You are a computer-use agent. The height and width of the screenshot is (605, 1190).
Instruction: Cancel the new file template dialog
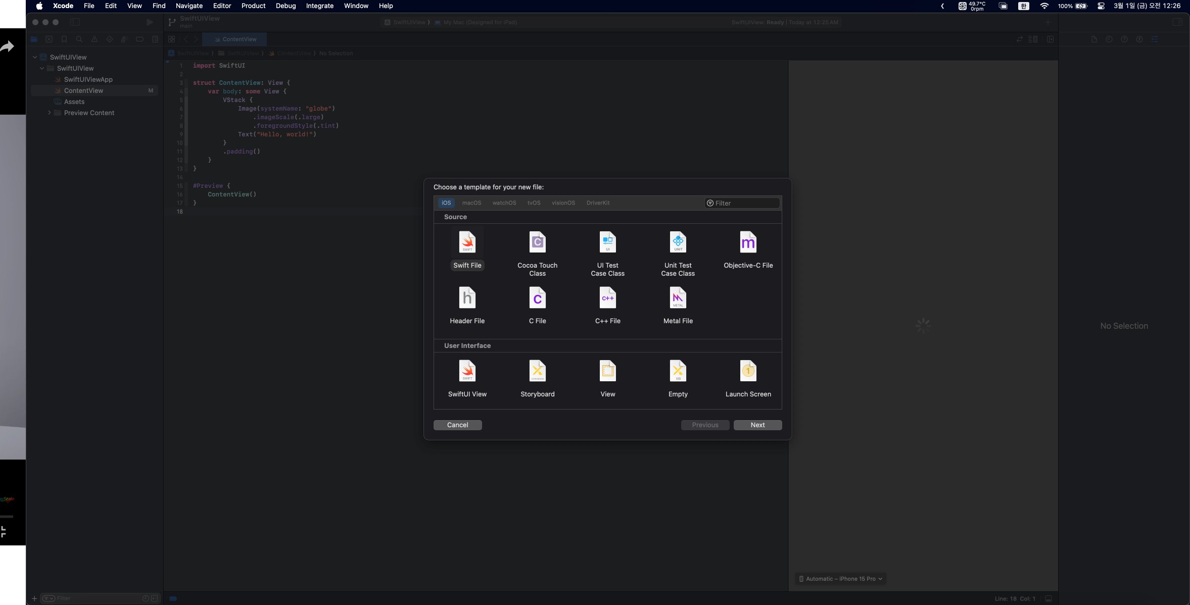[457, 425]
